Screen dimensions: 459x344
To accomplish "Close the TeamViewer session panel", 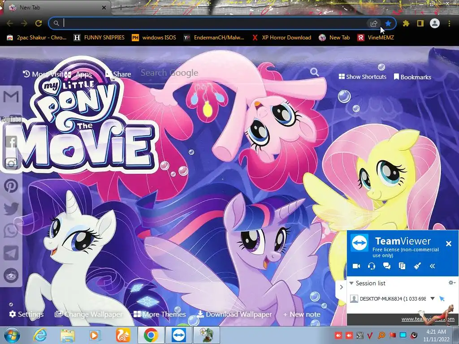I will click(x=448, y=243).
